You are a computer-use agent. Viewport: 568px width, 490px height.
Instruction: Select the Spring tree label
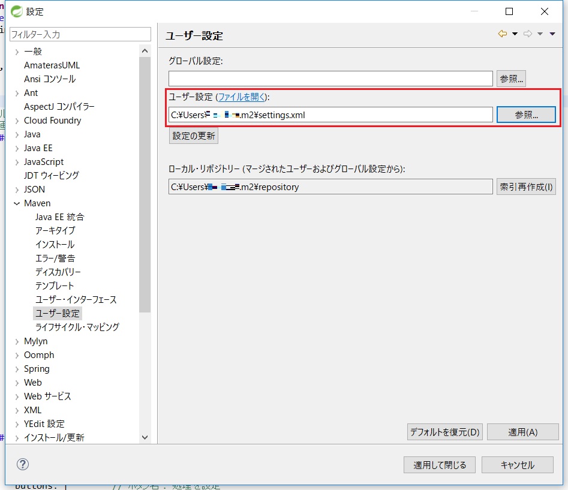coord(37,369)
